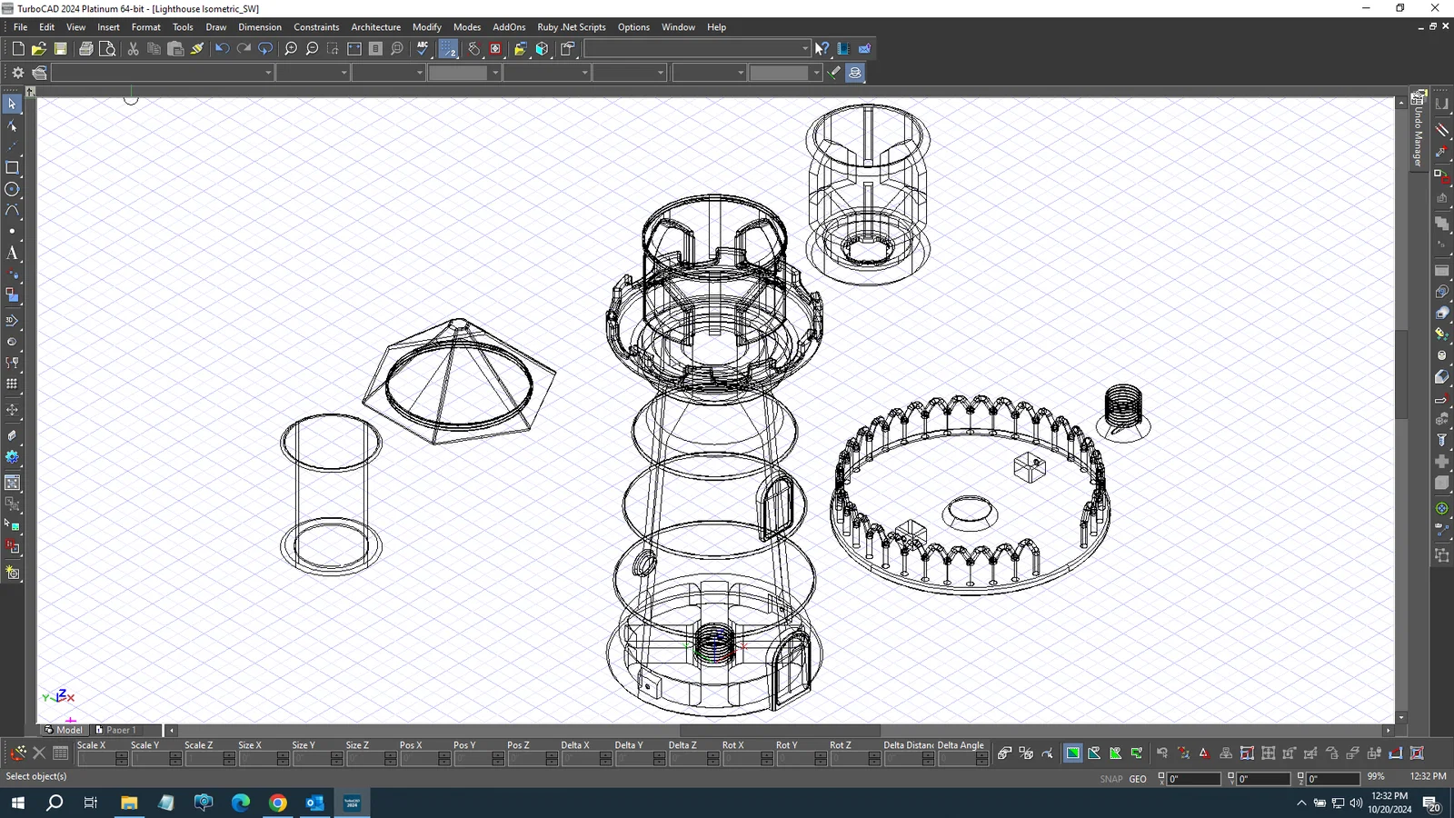Click the X coordinate input field
1454x818 pixels.
pos(1193,779)
